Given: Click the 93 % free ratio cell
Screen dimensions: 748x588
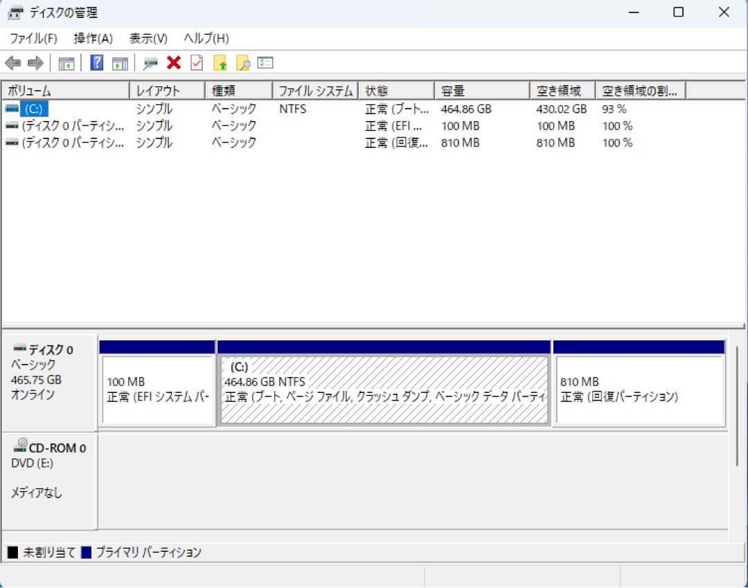Looking at the screenshot, I should (614, 109).
